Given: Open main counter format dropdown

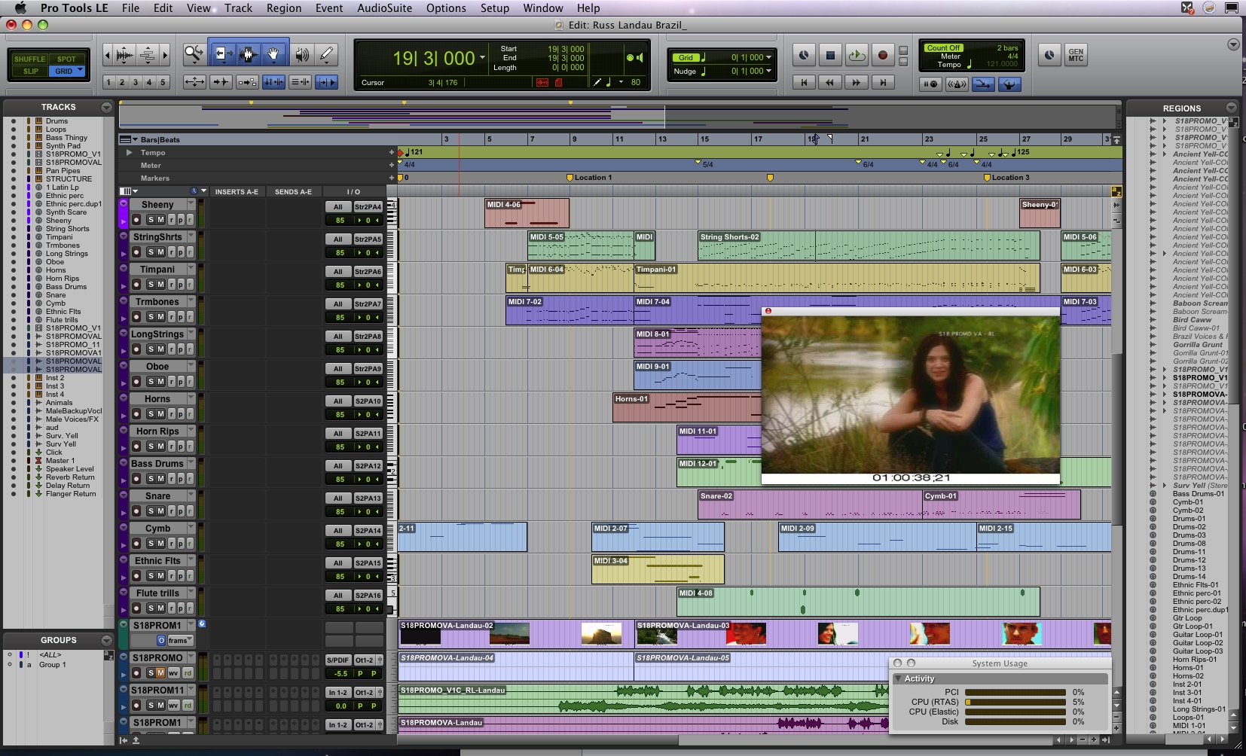Looking at the screenshot, I should tap(482, 57).
